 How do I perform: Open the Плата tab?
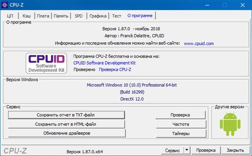pos(43,16)
